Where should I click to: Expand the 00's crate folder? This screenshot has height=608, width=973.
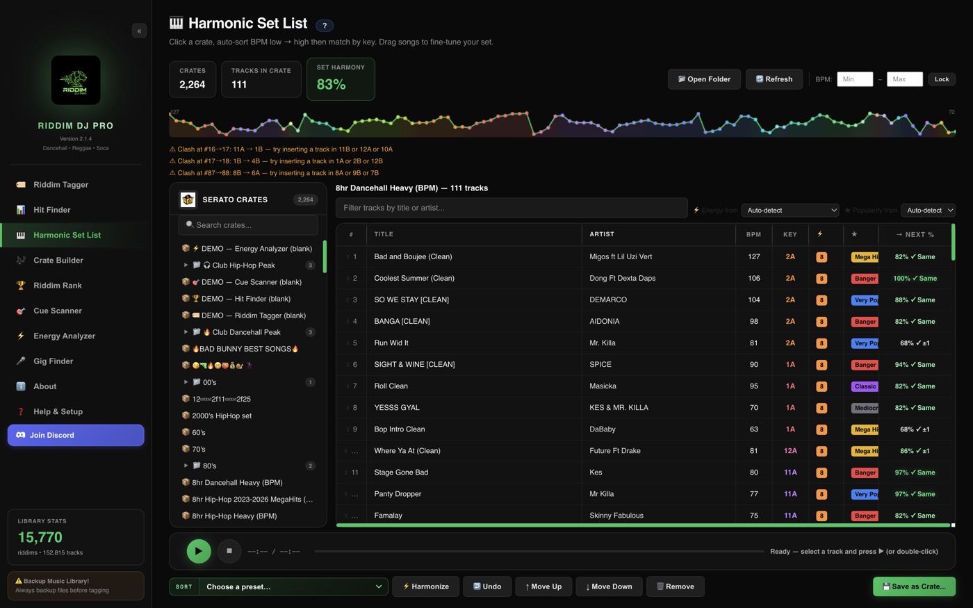click(186, 382)
